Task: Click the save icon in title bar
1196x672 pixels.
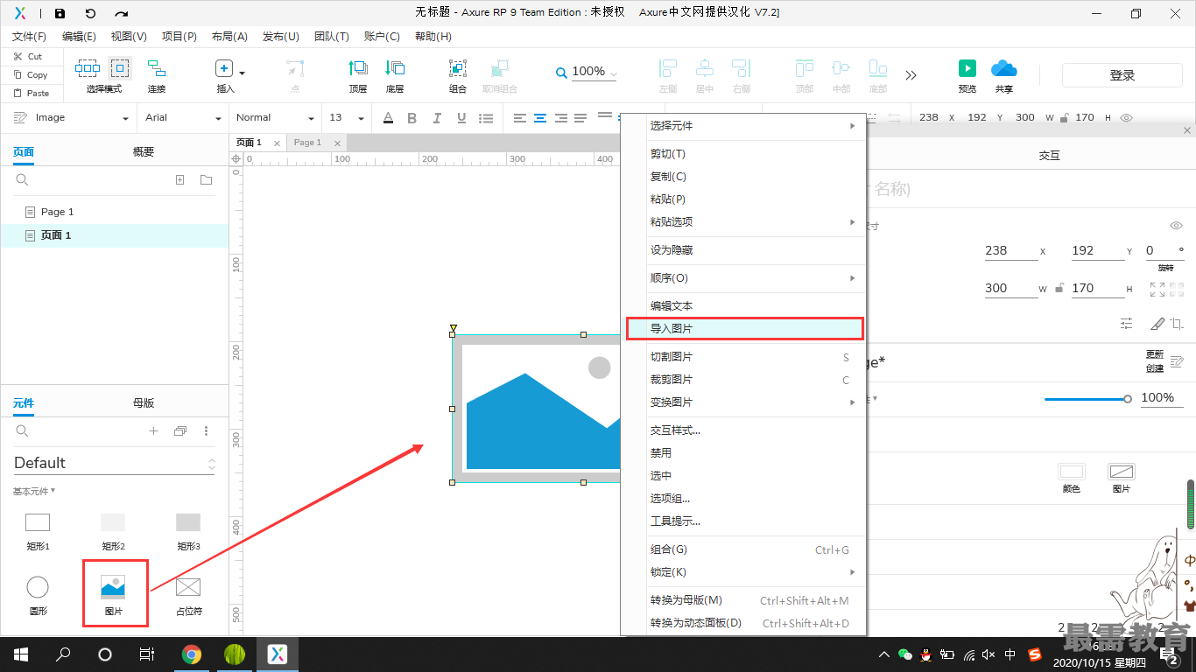Action: (x=60, y=13)
